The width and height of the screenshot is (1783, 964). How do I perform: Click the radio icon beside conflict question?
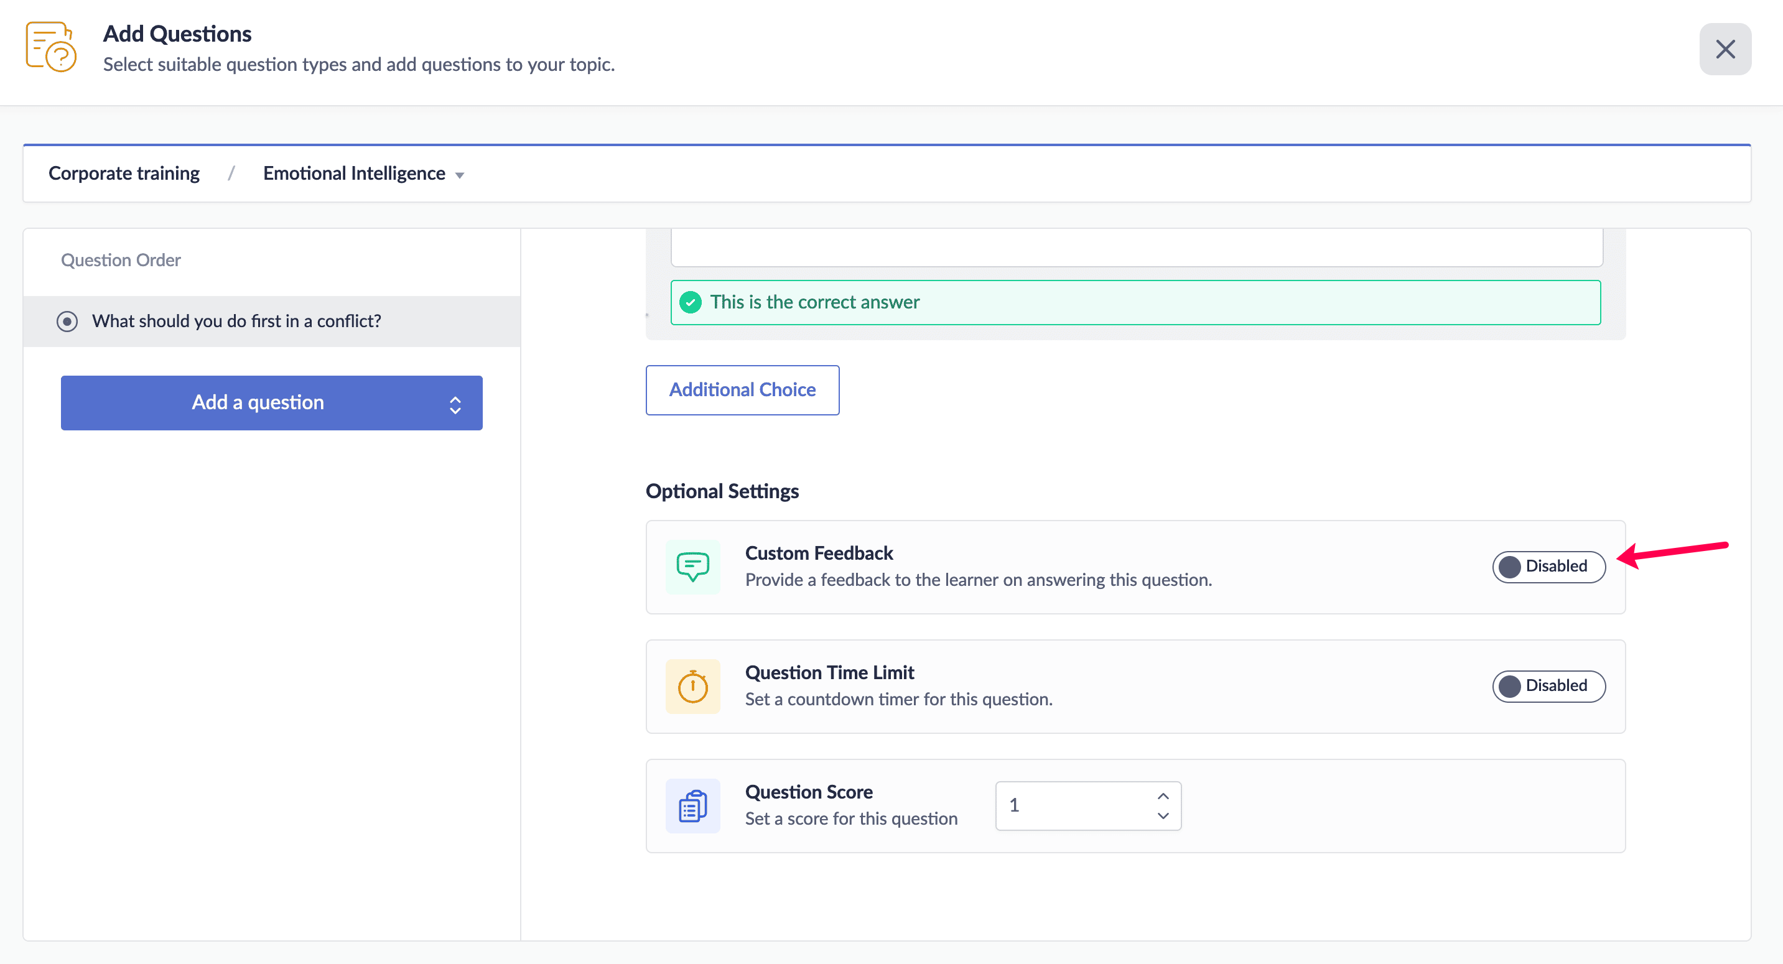pos(67,321)
